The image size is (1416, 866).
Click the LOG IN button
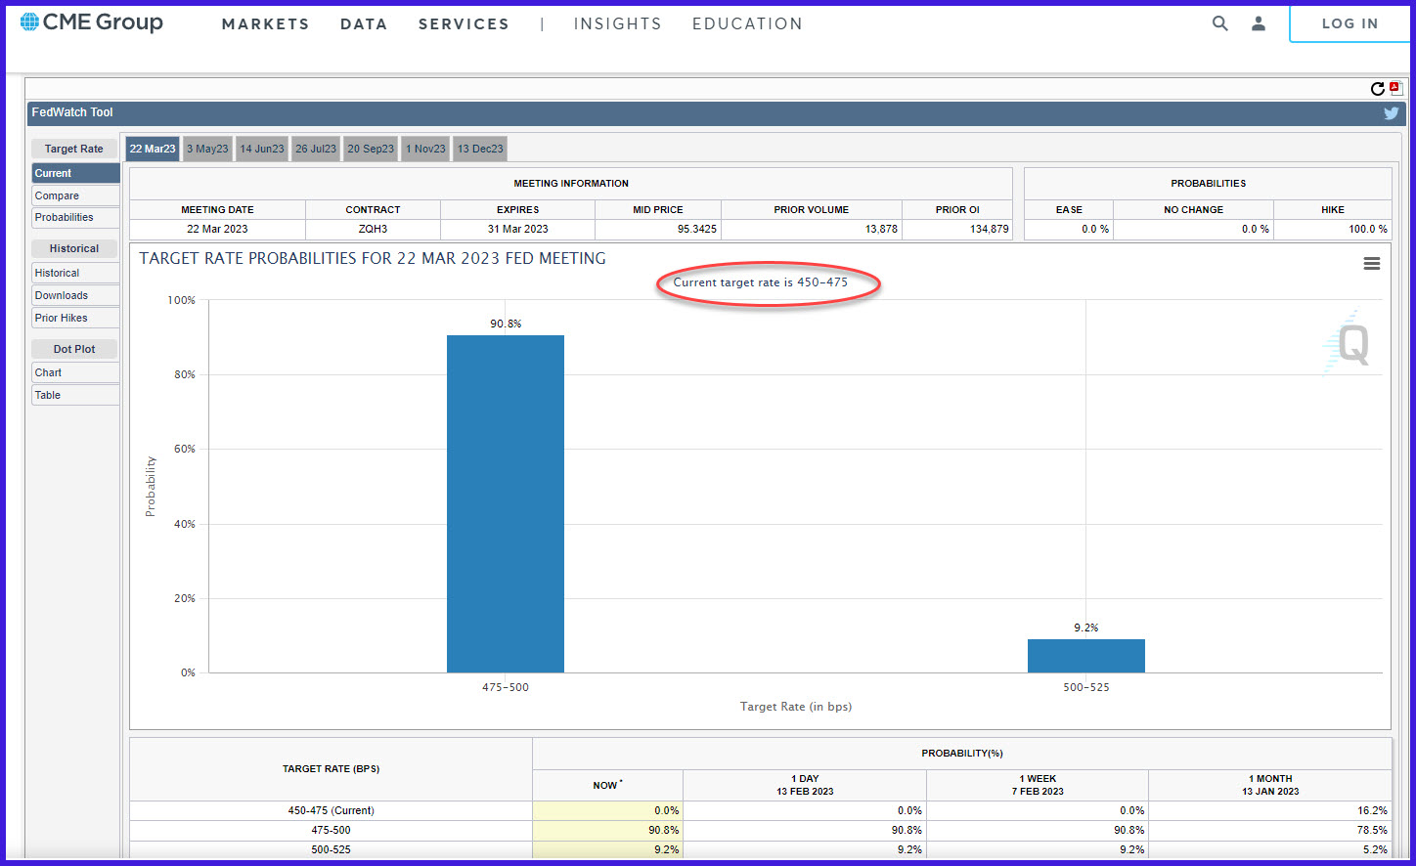pyautogui.click(x=1350, y=23)
